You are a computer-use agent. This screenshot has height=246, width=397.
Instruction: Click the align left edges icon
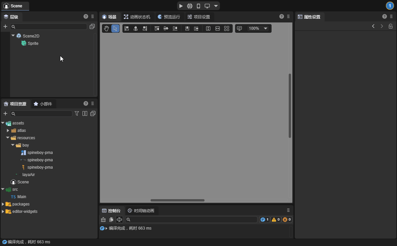[x=127, y=28]
